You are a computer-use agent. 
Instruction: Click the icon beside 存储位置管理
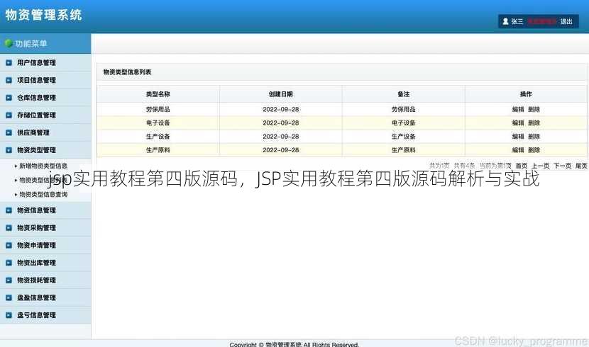coord(9,115)
